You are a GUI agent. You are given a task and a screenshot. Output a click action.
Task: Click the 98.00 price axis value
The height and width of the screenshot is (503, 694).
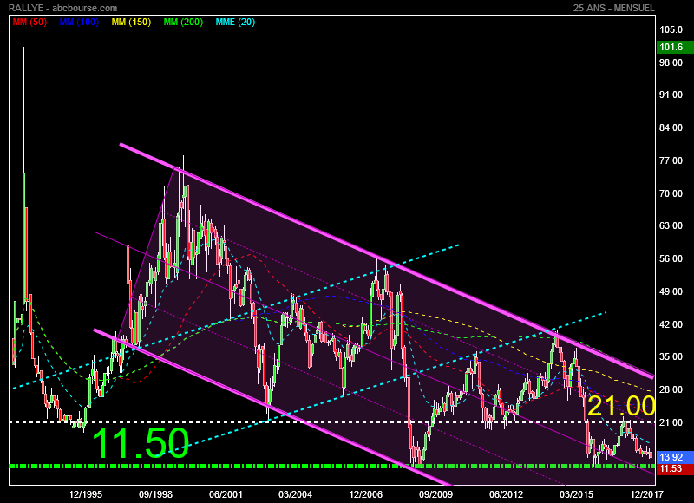(x=671, y=62)
